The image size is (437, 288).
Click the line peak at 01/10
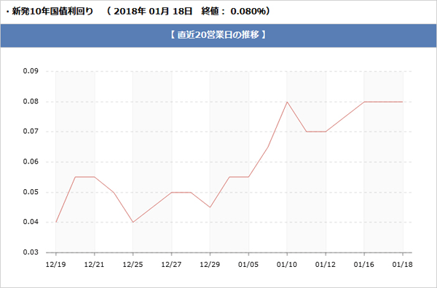[287, 102]
